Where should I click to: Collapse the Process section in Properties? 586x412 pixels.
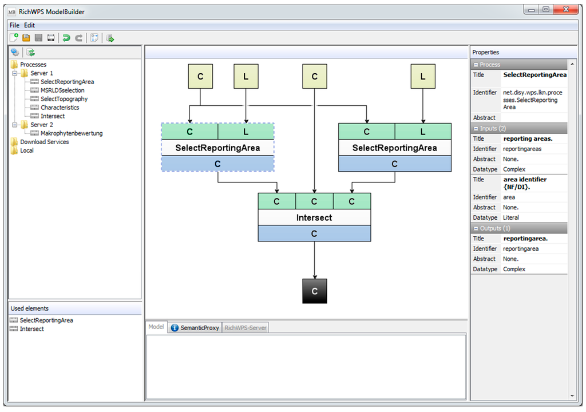[x=476, y=65]
